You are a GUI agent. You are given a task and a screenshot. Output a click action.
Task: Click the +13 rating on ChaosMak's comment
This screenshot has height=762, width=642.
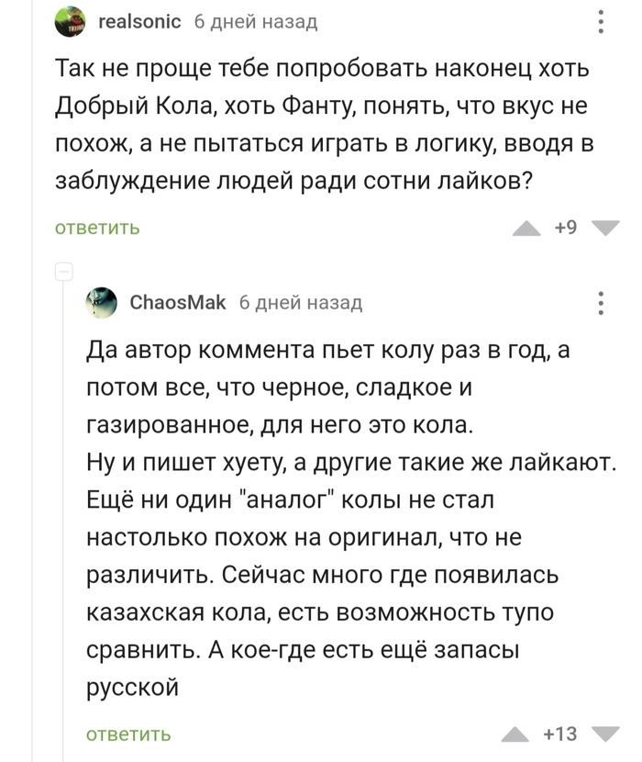pyautogui.click(x=560, y=734)
